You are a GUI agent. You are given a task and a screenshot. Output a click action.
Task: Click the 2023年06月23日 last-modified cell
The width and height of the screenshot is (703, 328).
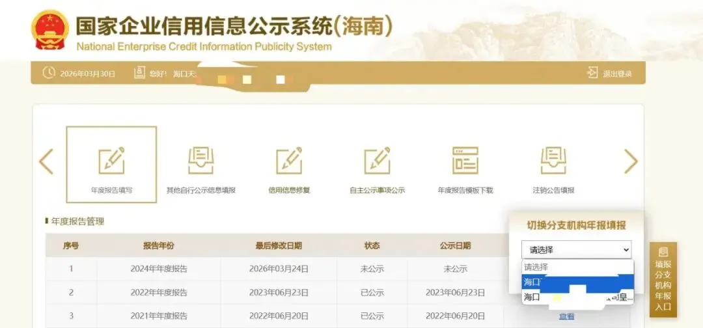[x=279, y=293]
